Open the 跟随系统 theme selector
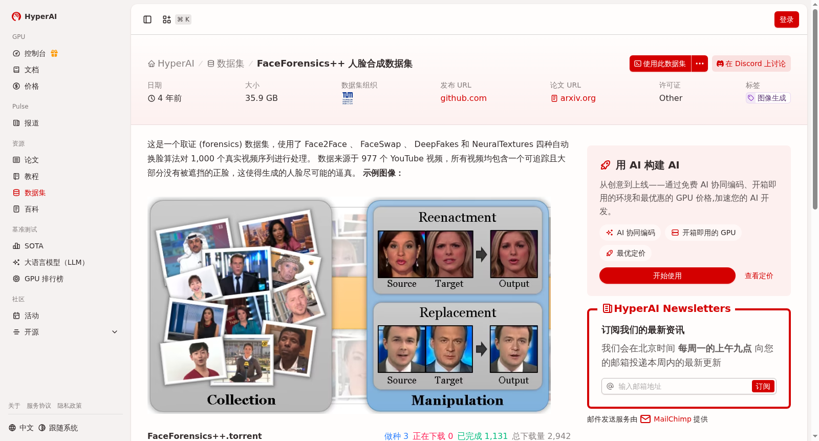The height and width of the screenshot is (441, 819). [58, 428]
